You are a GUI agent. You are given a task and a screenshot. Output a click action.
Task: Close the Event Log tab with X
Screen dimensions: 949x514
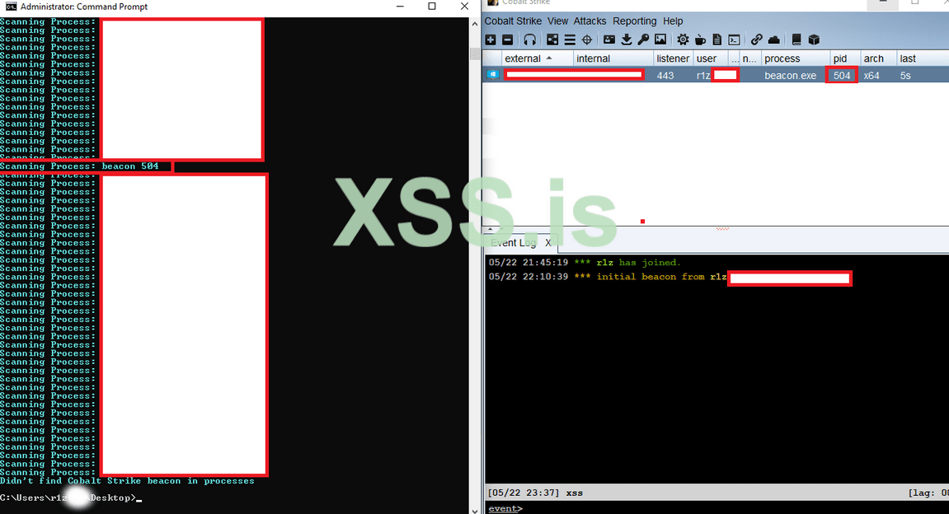[x=547, y=243]
